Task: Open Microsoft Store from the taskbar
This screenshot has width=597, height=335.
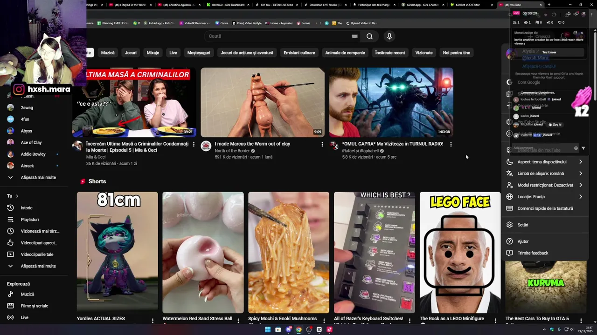Action: pyautogui.click(x=278, y=329)
